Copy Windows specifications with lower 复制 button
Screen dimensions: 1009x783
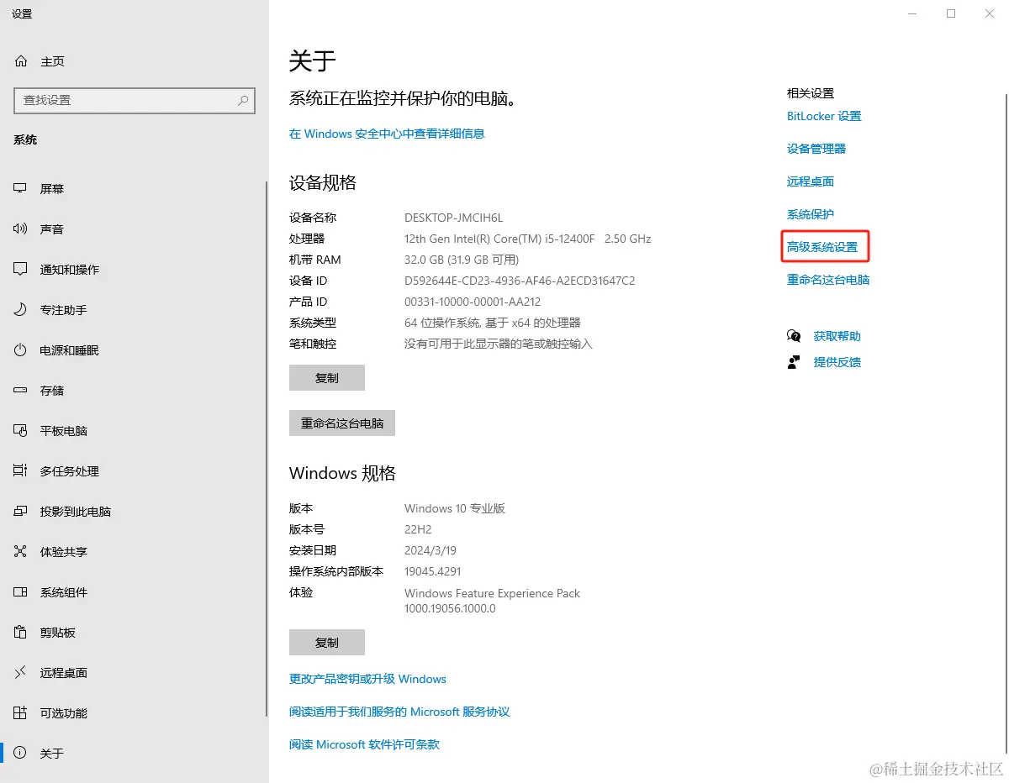coord(327,642)
